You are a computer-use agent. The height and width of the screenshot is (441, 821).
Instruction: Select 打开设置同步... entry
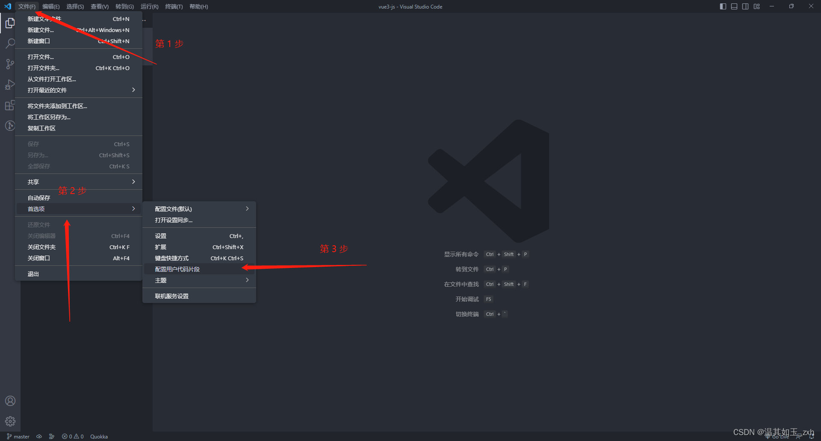tap(199, 220)
